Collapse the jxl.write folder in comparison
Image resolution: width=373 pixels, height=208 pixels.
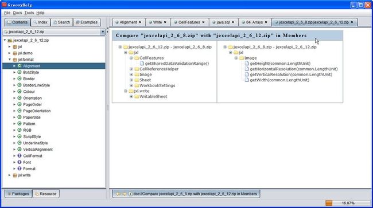pos(126,91)
